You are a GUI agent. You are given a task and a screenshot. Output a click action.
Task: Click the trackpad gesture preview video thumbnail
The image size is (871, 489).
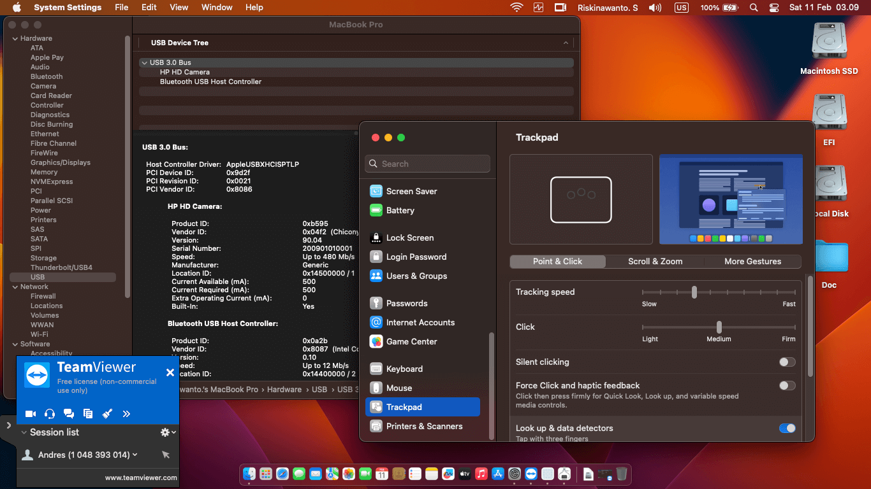(731, 199)
